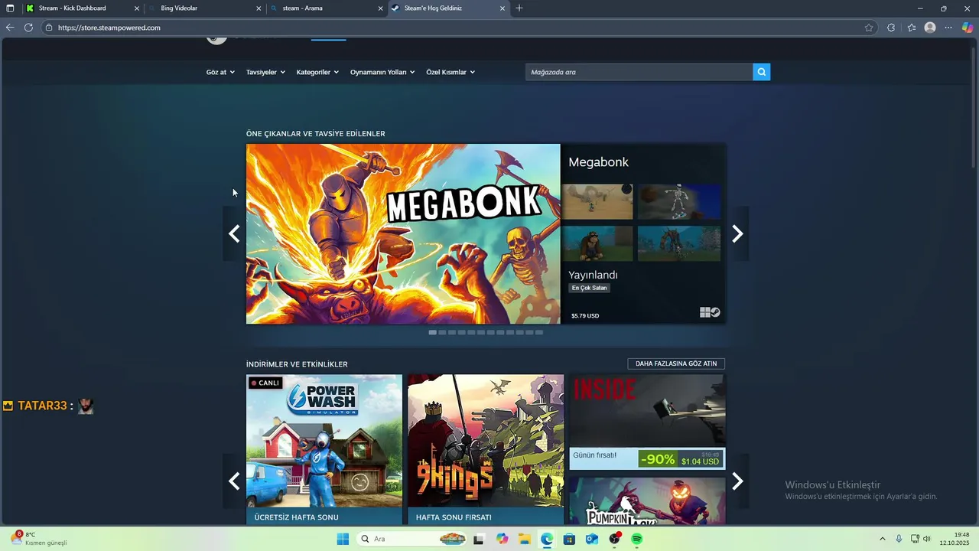Close the Stream - Kick Dashboard tab
The image size is (979, 551).
pos(137,8)
